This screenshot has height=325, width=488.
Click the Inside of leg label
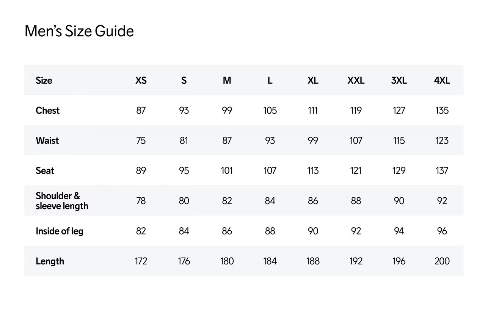coord(60,231)
